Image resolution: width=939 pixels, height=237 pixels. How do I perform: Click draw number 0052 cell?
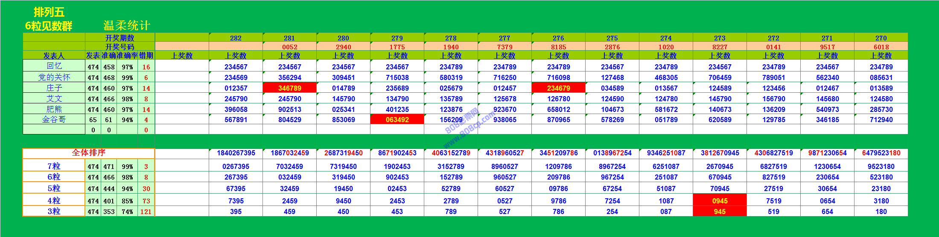pyautogui.click(x=289, y=47)
